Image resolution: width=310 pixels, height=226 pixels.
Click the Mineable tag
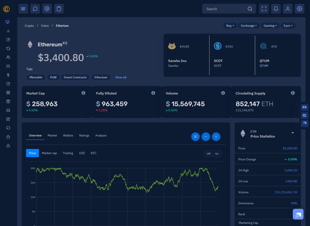click(36, 77)
